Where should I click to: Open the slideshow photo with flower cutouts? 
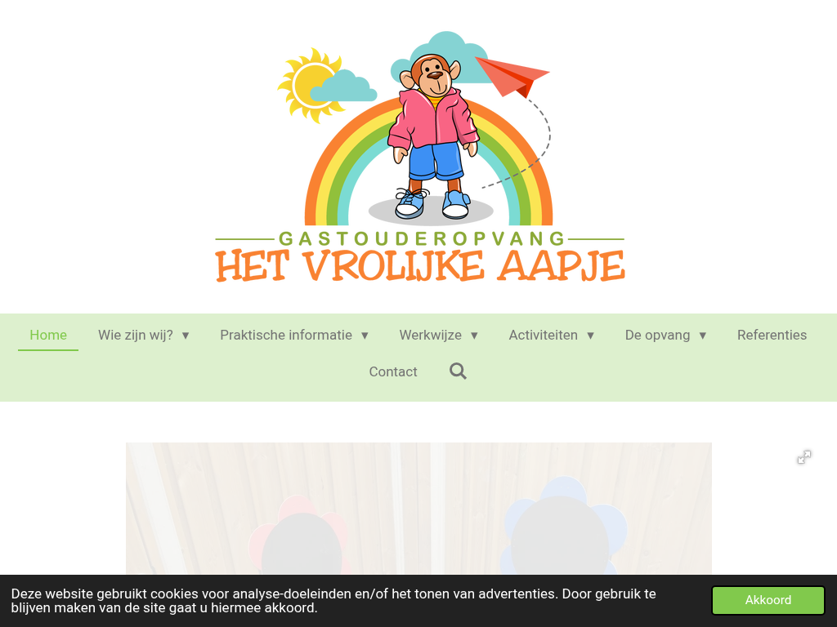[418, 508]
